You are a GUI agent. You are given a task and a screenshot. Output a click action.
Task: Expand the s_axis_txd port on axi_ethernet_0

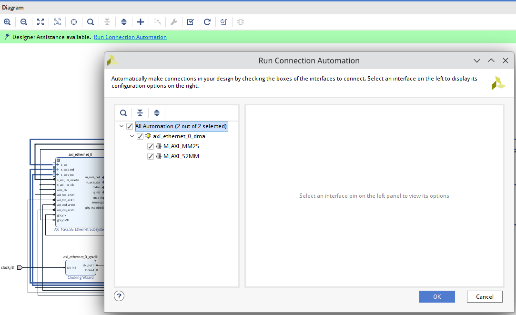pos(58,170)
